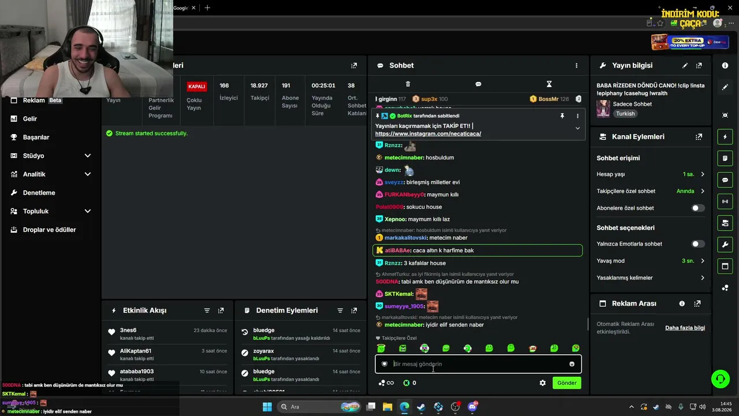Open Steam from the taskbar
This screenshot has height=416, width=739.
pyautogui.click(x=421, y=407)
